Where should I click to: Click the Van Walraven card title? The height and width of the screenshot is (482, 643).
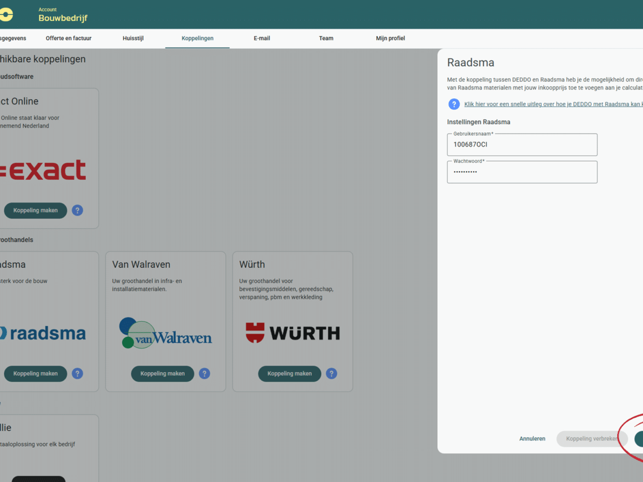[x=141, y=265]
